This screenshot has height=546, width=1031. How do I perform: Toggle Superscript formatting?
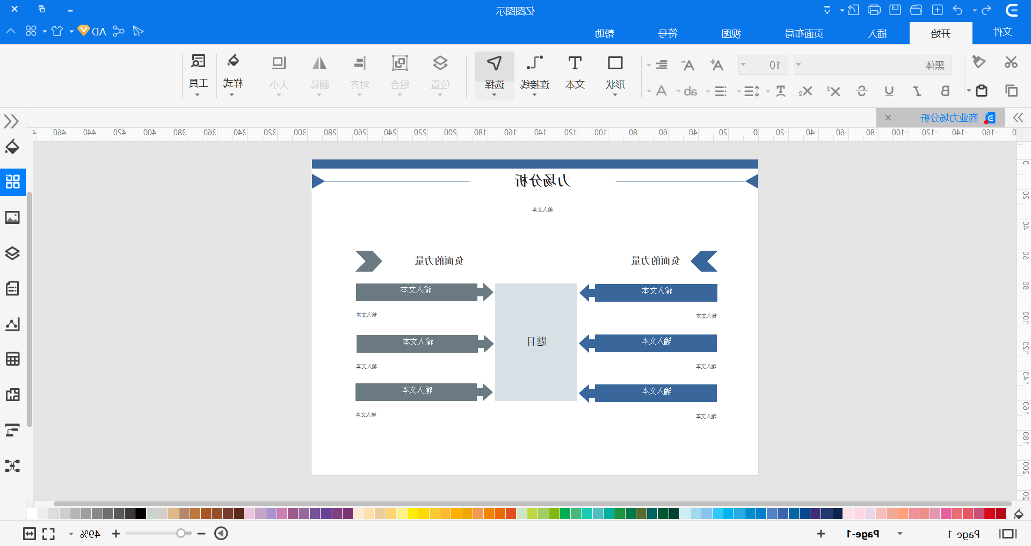coord(833,91)
